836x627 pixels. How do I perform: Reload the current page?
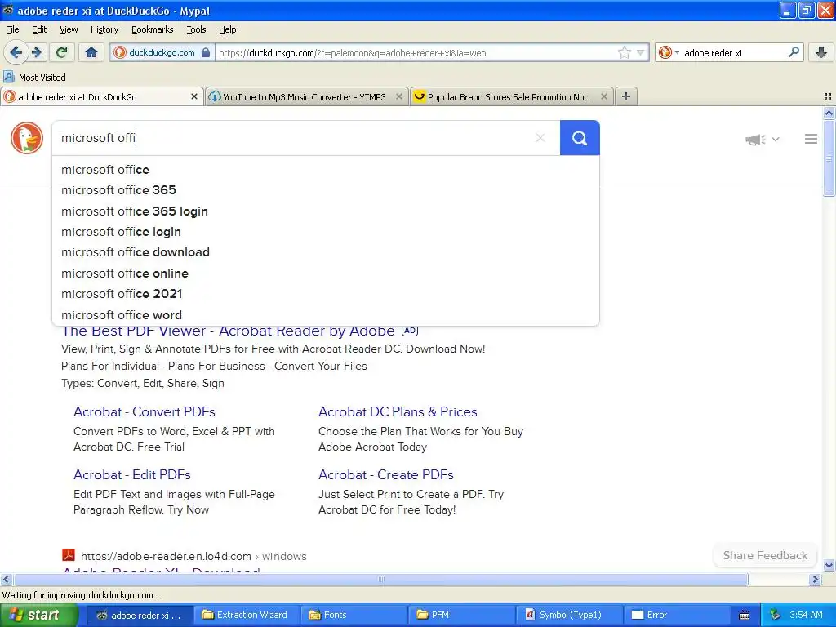click(62, 52)
